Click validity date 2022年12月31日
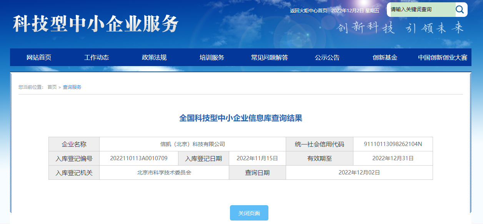 click(x=393, y=158)
